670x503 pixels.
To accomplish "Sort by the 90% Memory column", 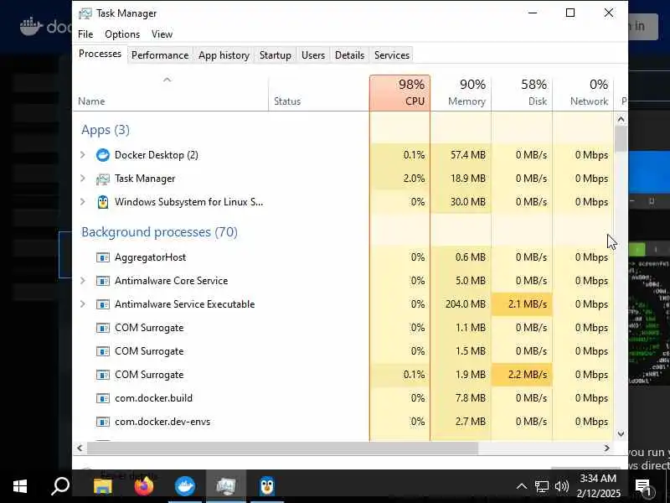I will (461, 93).
